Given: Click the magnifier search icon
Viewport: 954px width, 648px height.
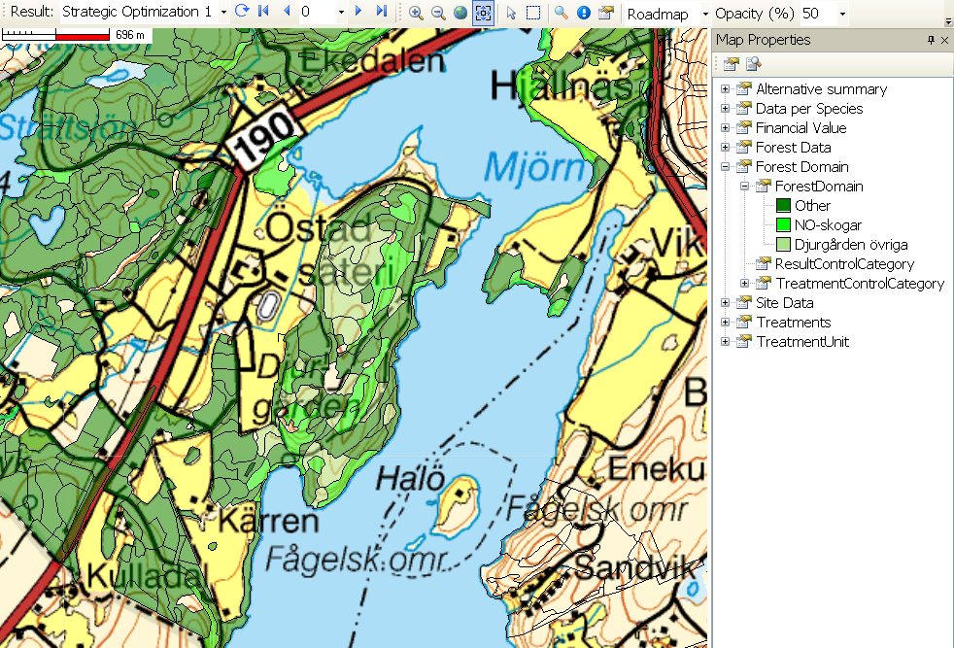Looking at the screenshot, I should pos(561,13).
